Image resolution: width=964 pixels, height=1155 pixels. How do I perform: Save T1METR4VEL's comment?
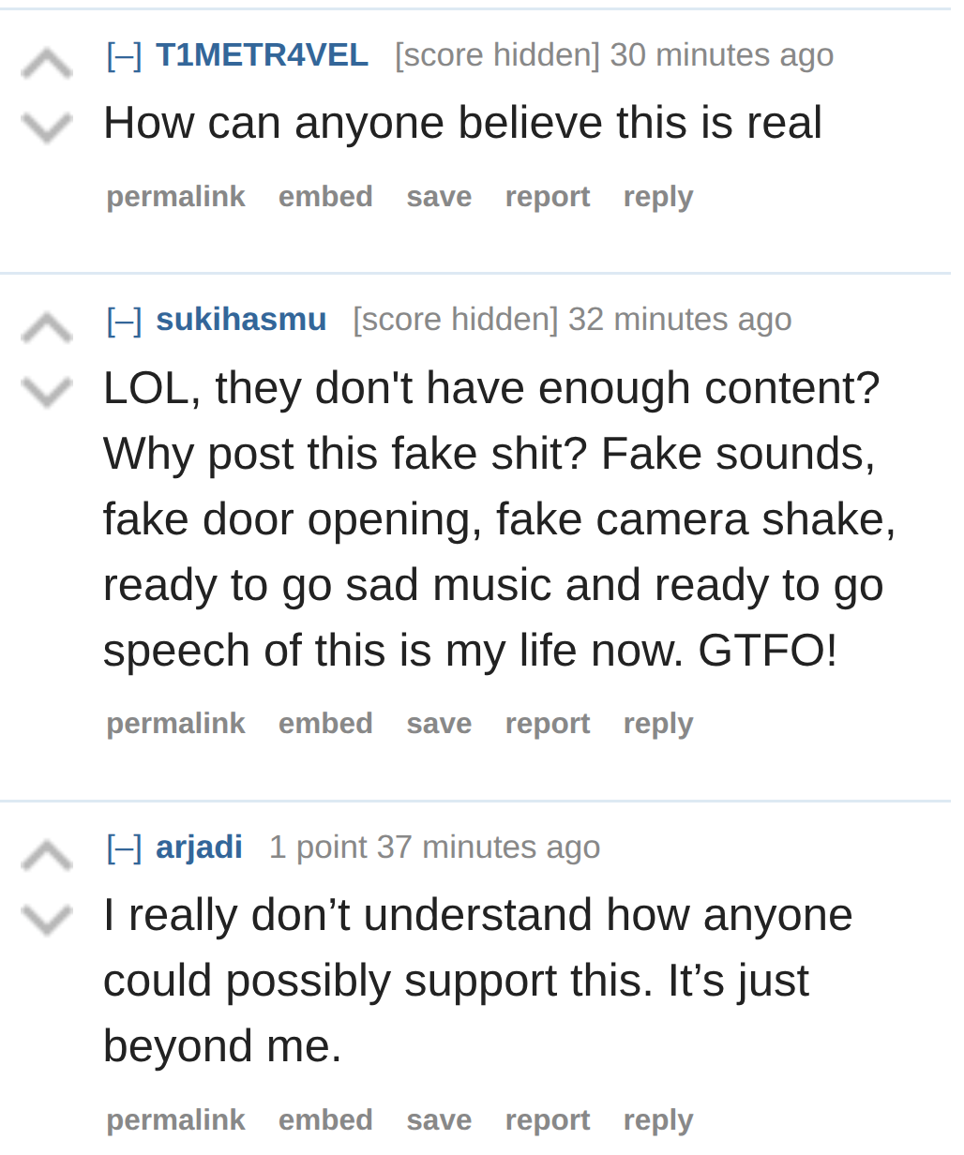pyautogui.click(x=439, y=197)
